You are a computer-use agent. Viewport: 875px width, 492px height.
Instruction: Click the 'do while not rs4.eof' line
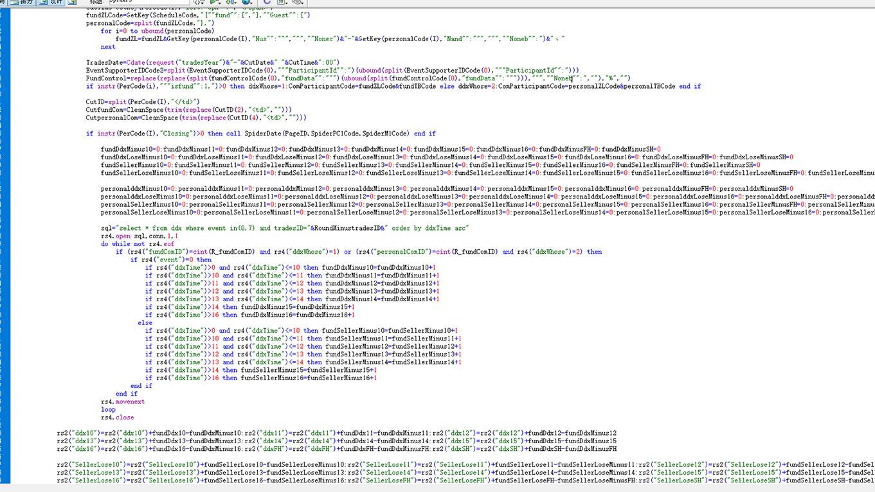pyautogui.click(x=138, y=244)
